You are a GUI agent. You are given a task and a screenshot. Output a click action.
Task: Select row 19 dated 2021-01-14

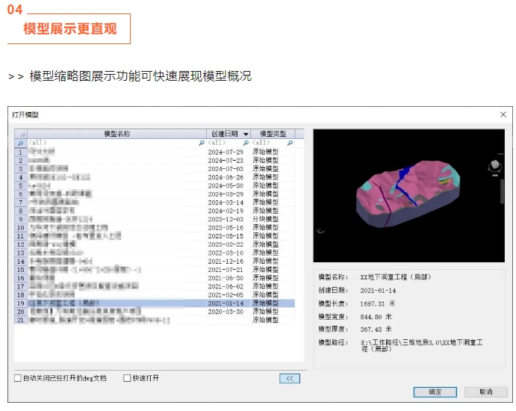[149, 303]
